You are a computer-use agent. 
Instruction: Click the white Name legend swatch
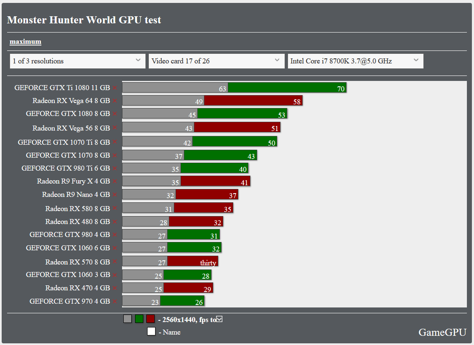151,331
